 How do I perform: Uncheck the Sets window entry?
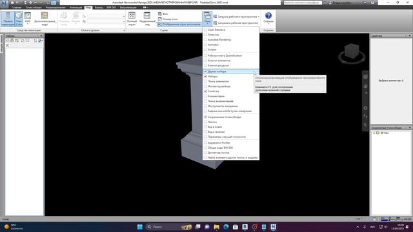[231, 76]
